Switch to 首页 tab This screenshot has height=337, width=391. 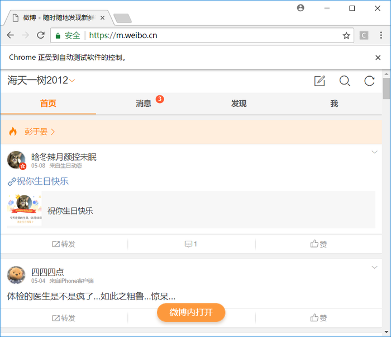pyautogui.click(x=48, y=104)
